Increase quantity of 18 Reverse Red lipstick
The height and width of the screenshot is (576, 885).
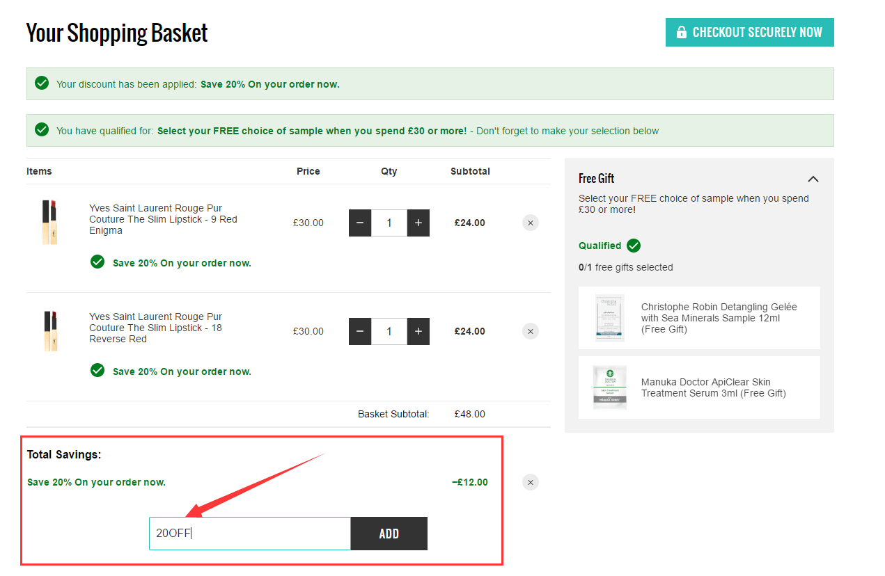pyautogui.click(x=418, y=332)
